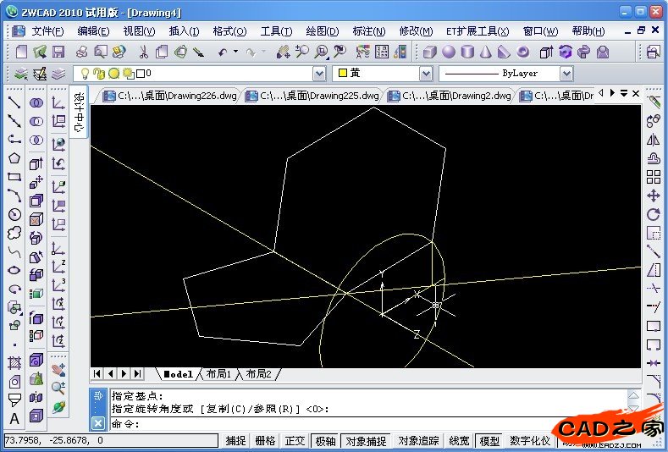Select the multiline Text tool
This screenshot has width=668, height=452.
(x=14, y=419)
